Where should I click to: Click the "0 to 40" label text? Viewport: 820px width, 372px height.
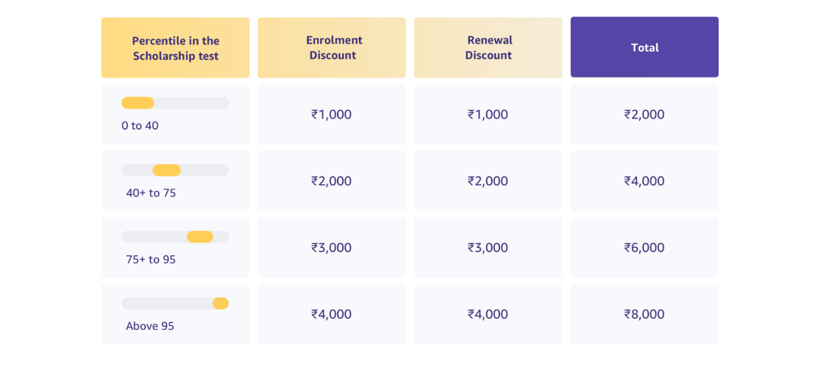(140, 126)
